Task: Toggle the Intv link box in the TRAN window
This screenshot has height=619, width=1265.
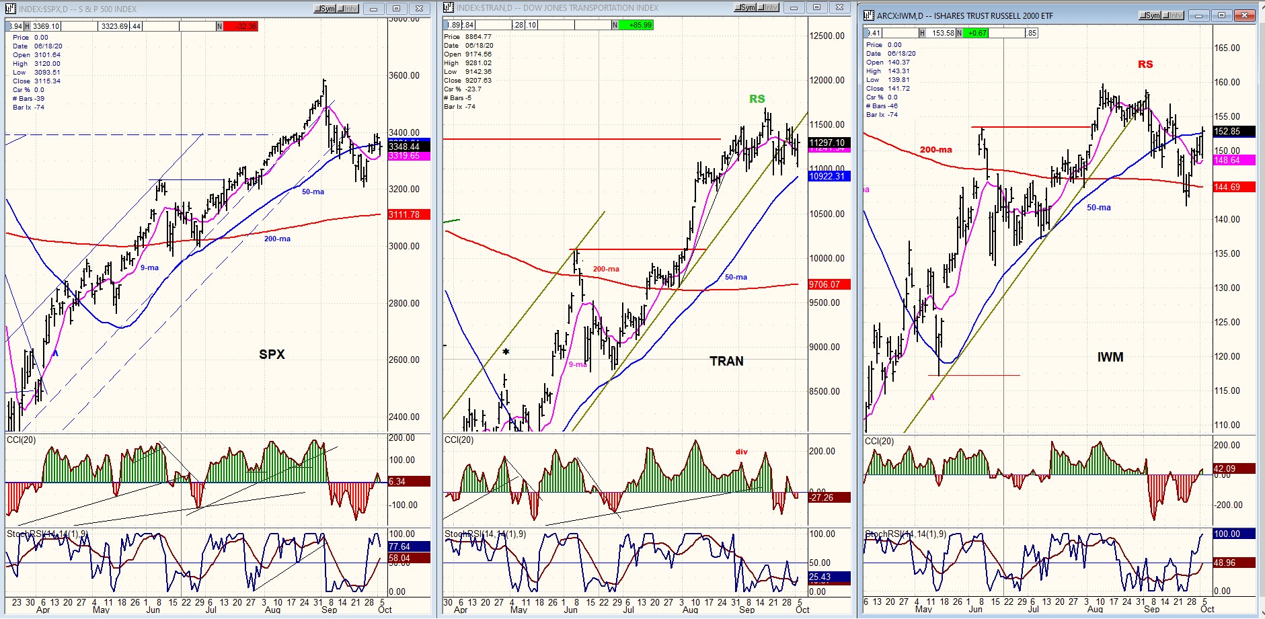Action: (x=768, y=7)
